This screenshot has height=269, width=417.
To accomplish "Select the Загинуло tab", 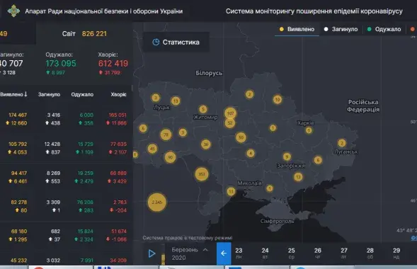I will tap(341, 29).
